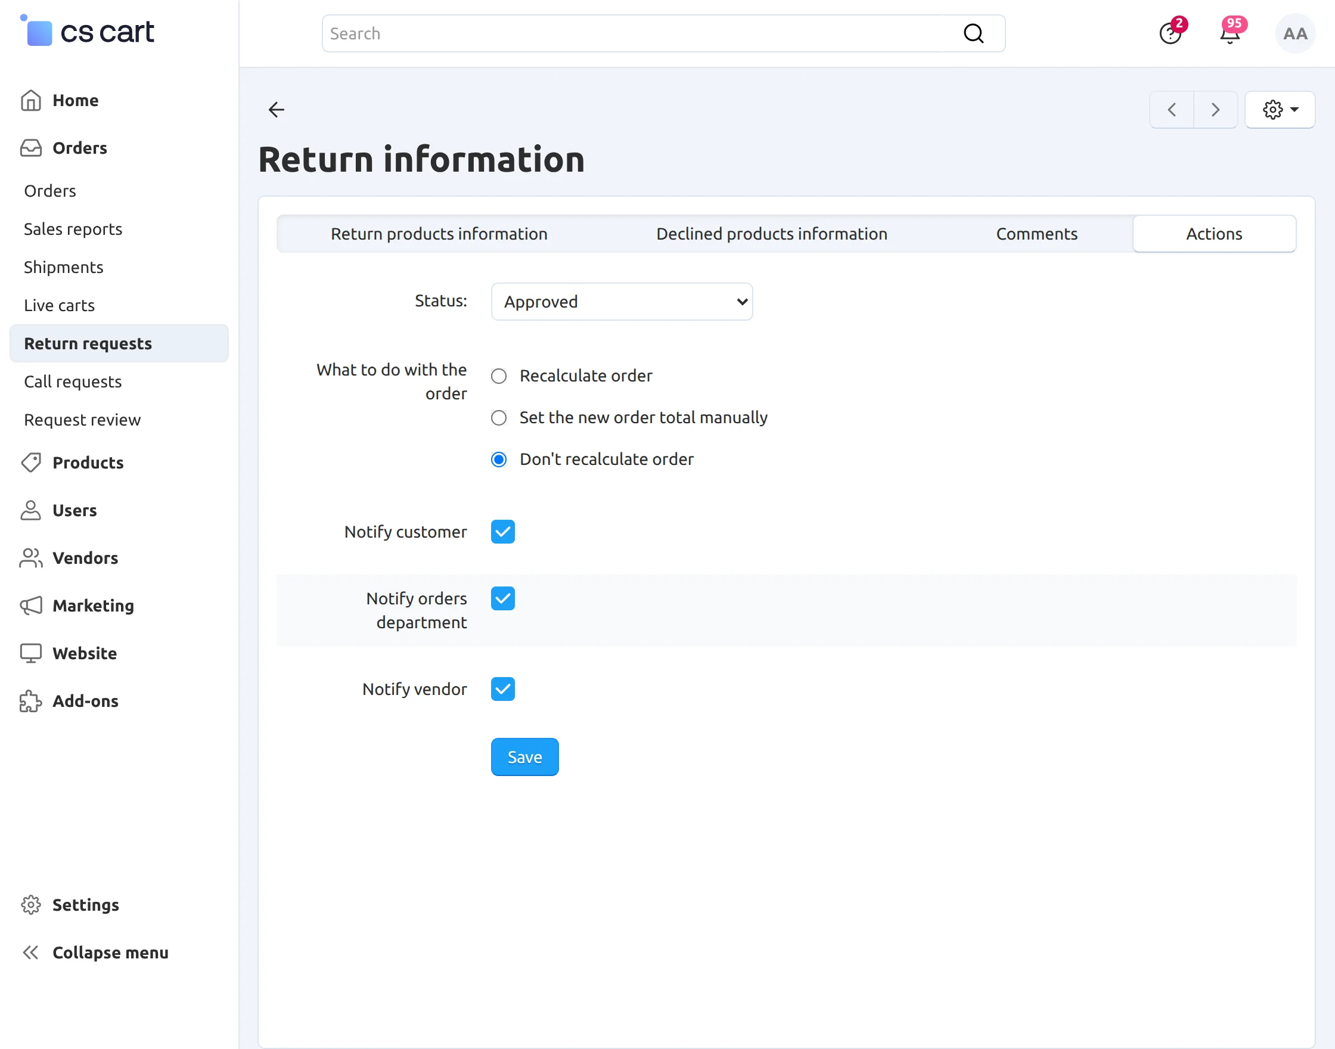Click the Orders inbox icon
Viewport: 1335px width, 1049px height.
31,148
